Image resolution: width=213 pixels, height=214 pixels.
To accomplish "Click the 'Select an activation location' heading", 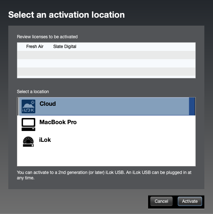I will 67,15.
